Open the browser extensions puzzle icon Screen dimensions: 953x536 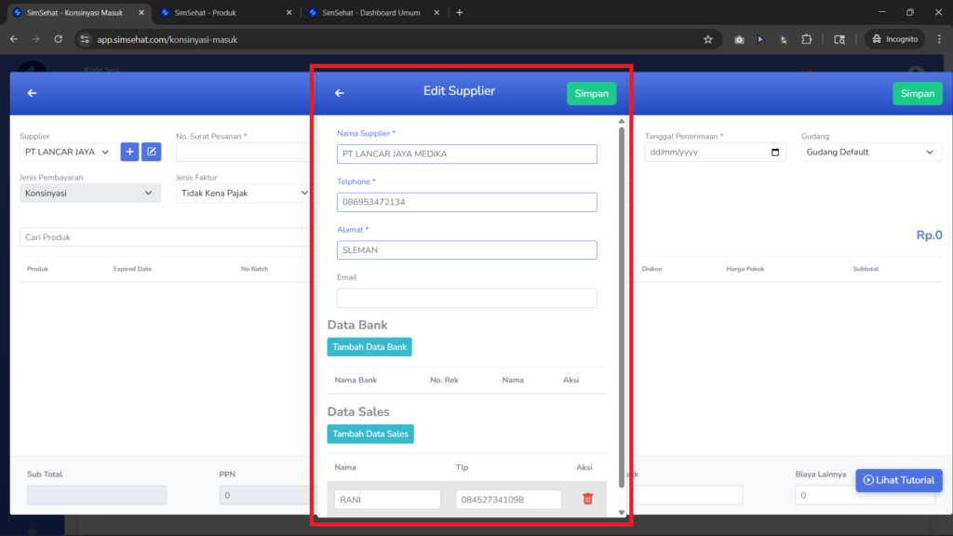(807, 39)
